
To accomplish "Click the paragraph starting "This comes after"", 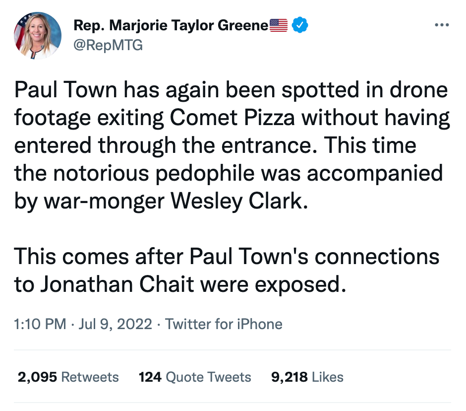I will pyautogui.click(x=227, y=271).
